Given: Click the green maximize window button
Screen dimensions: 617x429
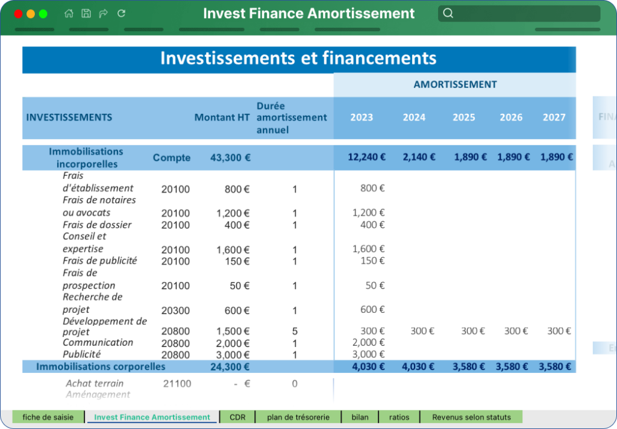Looking at the screenshot, I should point(43,14).
